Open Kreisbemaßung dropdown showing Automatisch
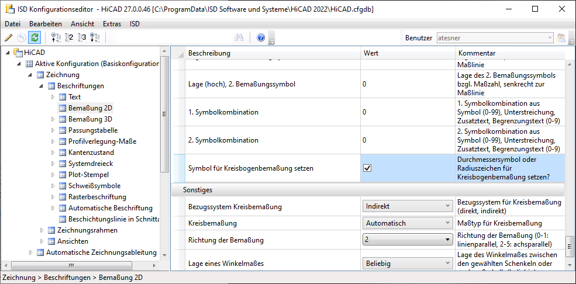 [408, 223]
